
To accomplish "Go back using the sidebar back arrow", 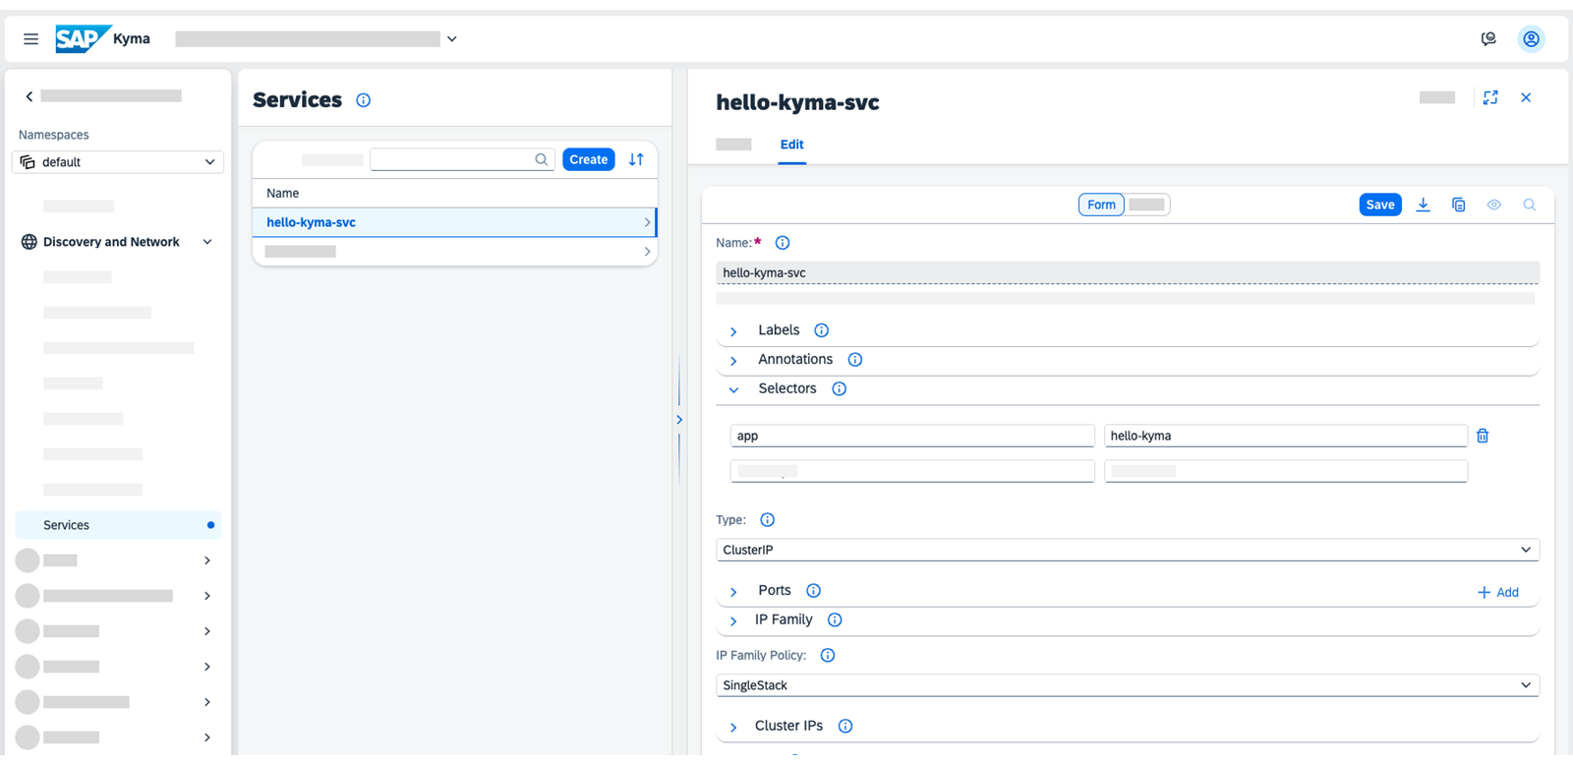I will pyautogui.click(x=29, y=96).
